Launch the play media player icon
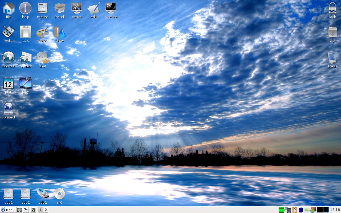The width and height of the screenshot is (341, 213). tap(26, 84)
